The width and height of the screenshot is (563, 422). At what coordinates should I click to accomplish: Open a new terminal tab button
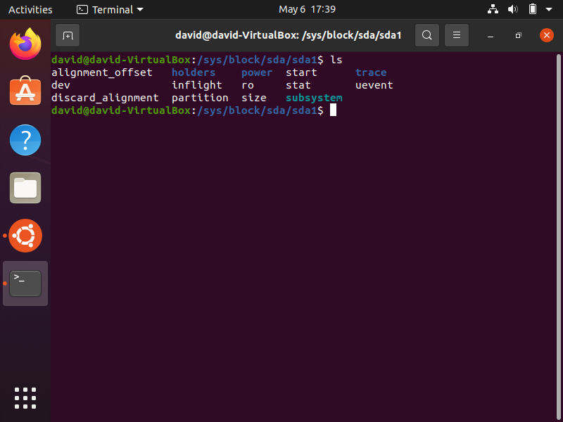point(67,34)
